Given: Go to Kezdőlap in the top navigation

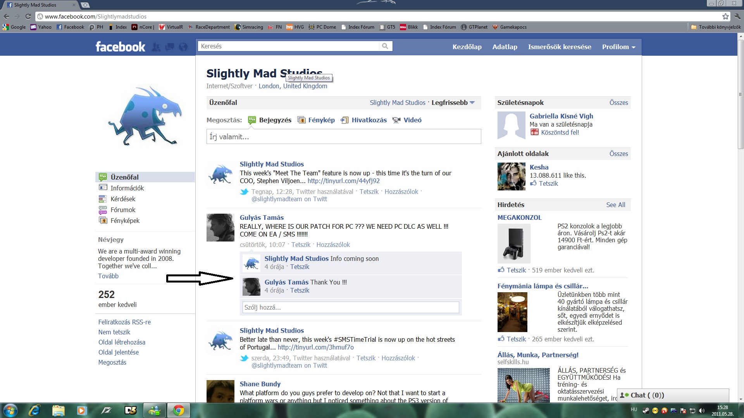Looking at the screenshot, I should click(x=467, y=47).
